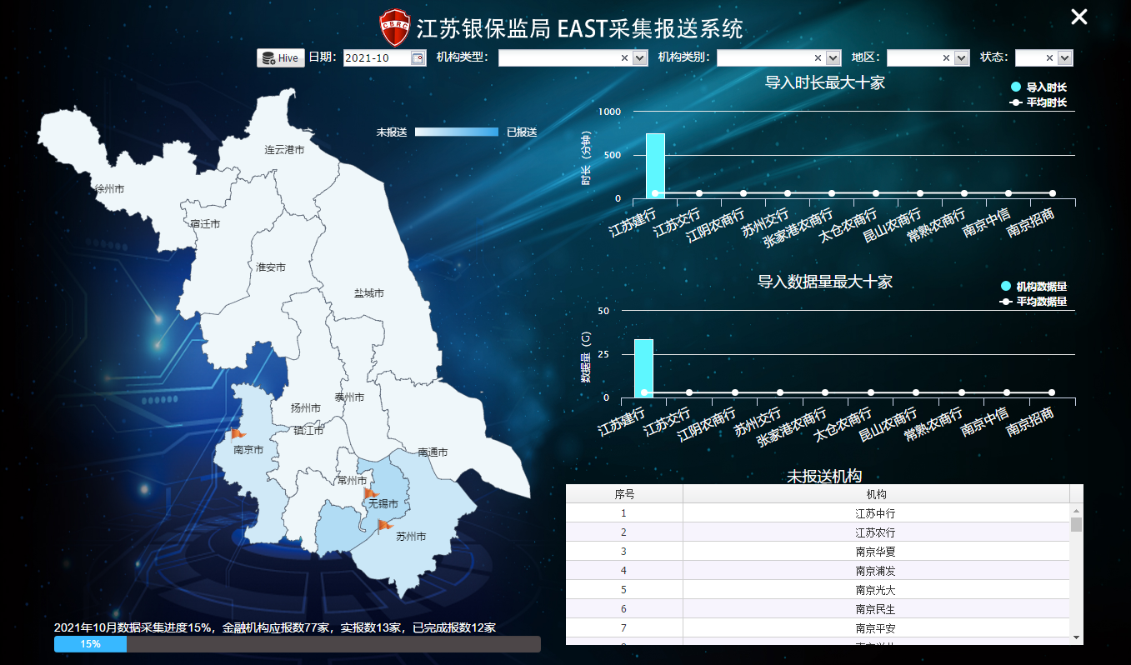Select 泰州市 on the map

pyautogui.click(x=349, y=397)
